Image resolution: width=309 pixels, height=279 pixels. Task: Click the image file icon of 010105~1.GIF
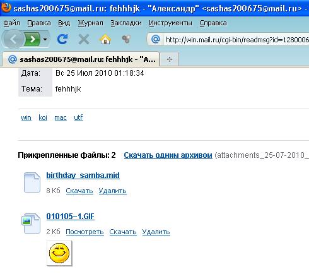(x=31, y=223)
